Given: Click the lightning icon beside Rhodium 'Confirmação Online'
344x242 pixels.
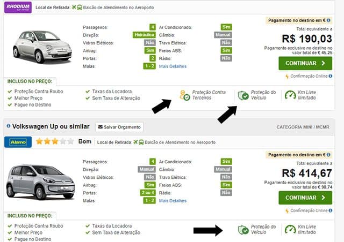Looking at the screenshot, I should [x=287, y=77].
